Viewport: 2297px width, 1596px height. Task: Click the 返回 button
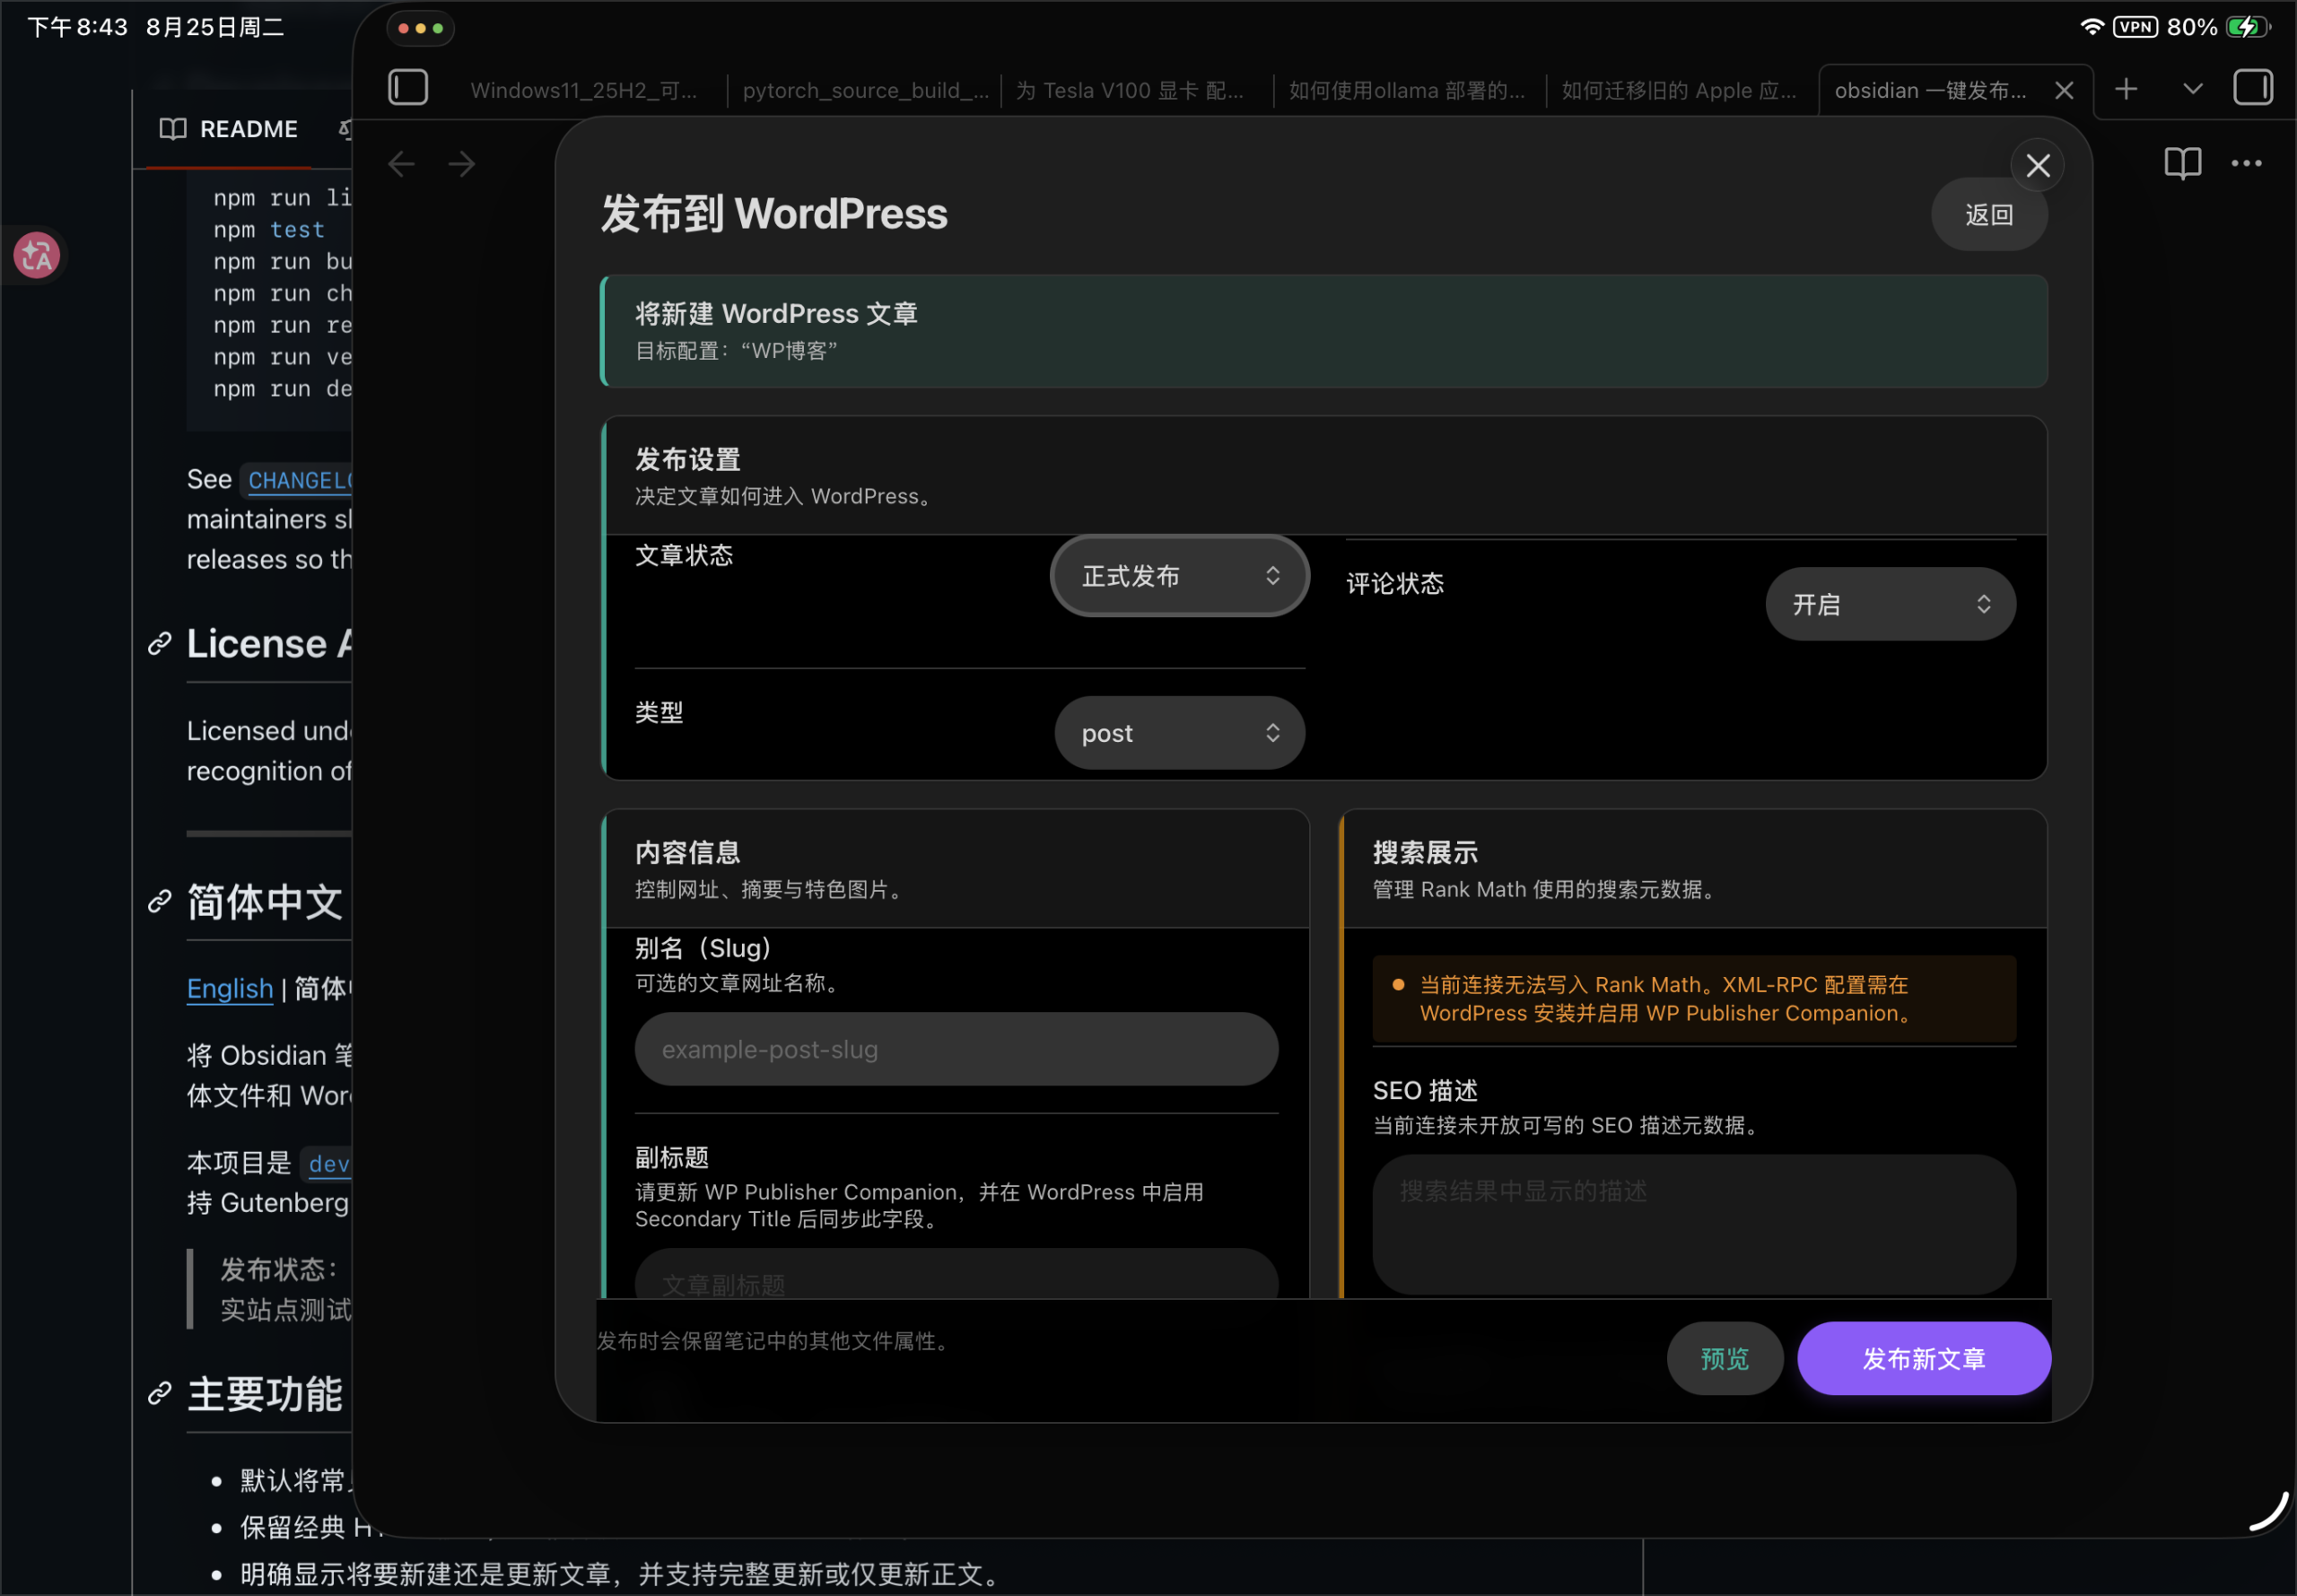pyautogui.click(x=1988, y=215)
